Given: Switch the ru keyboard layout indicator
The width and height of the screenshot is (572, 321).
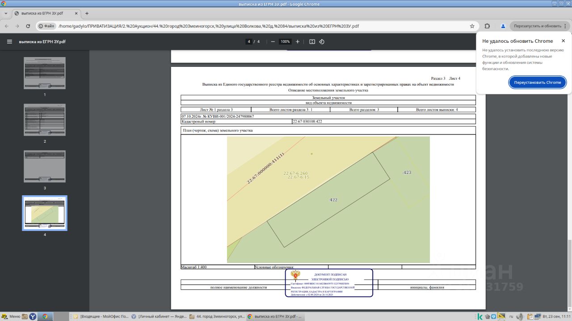Looking at the screenshot, I should (x=511, y=317).
